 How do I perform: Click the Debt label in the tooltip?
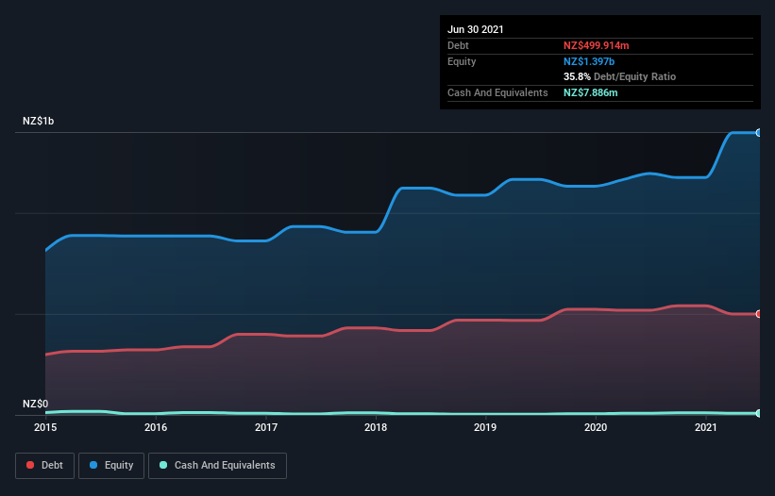click(458, 45)
